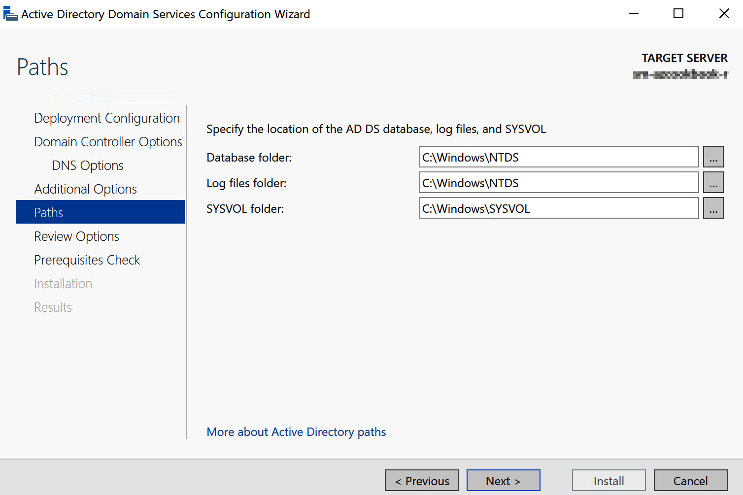Screen dimensions: 743x495
Task: Edit the SYSVOL folder path field
Action: (x=559, y=208)
